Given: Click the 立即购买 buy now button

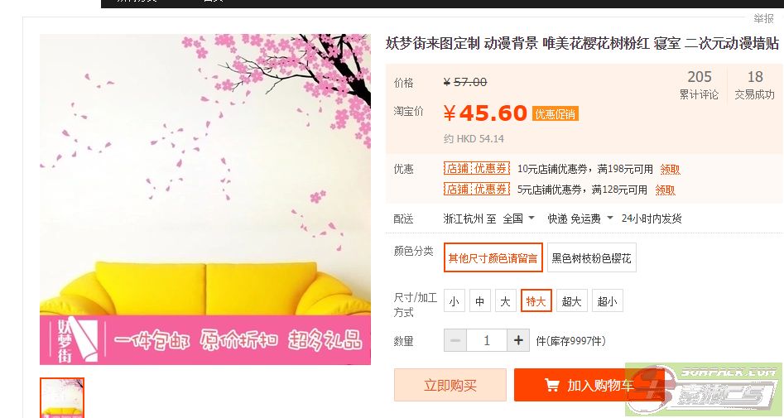Looking at the screenshot, I should (x=450, y=385).
